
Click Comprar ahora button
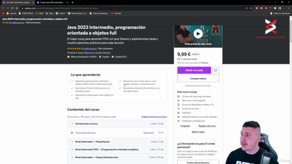pyautogui.click(x=198, y=78)
